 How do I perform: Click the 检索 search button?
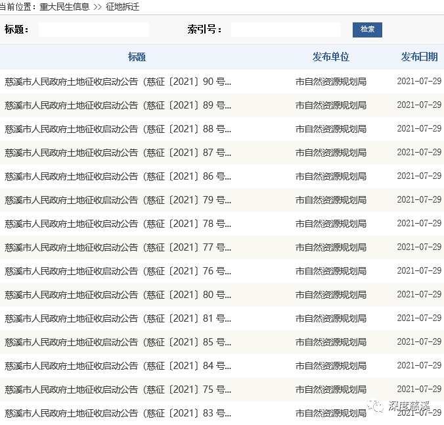[x=367, y=30]
